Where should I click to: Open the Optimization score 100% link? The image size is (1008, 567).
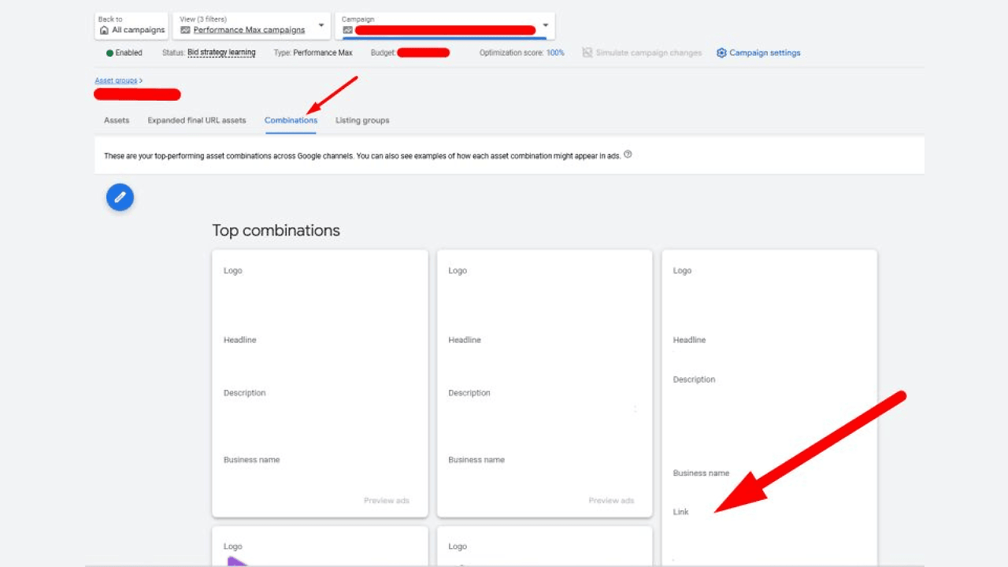(x=555, y=53)
